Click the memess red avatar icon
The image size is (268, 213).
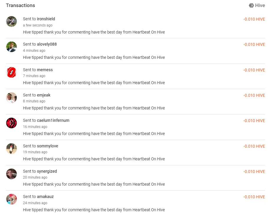coord(11,72)
